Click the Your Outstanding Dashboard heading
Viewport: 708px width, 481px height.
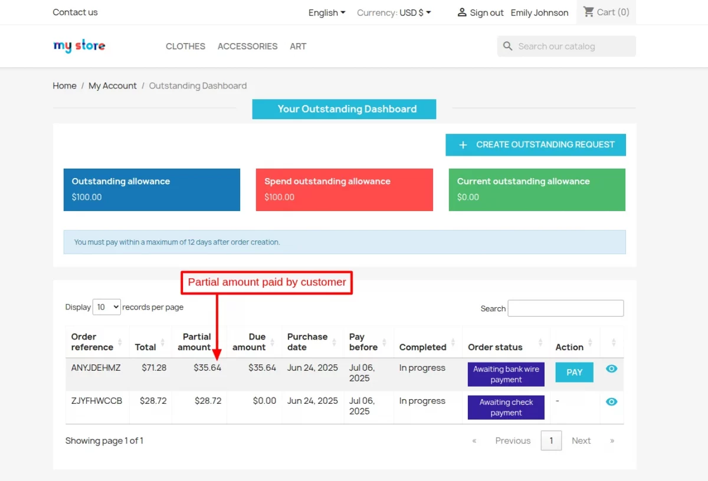(345, 109)
